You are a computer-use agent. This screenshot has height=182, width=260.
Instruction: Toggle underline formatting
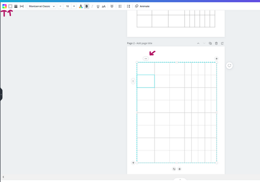98,6
